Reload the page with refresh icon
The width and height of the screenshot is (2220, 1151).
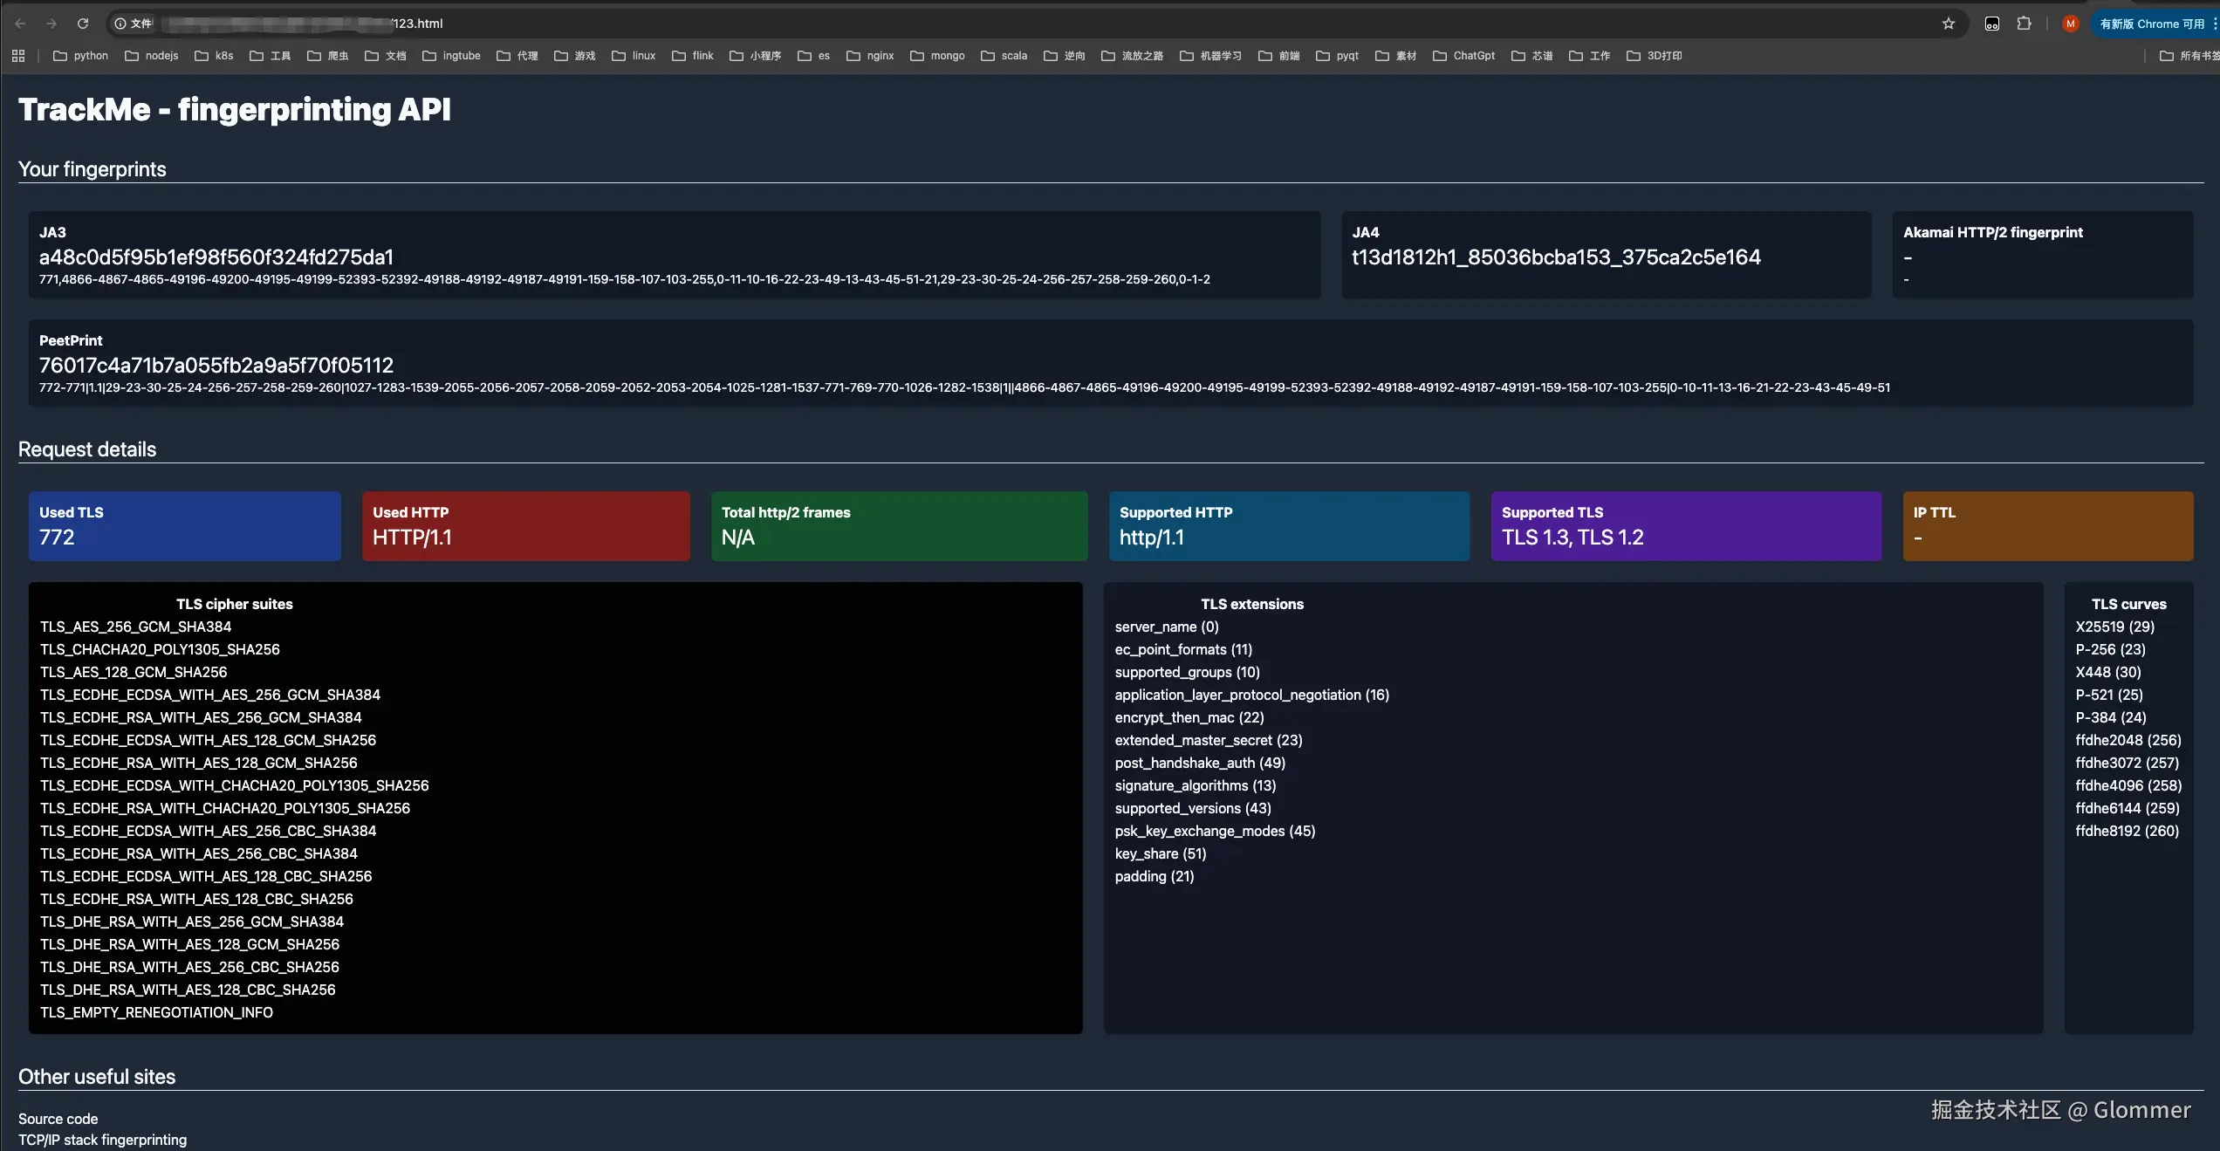click(x=83, y=24)
